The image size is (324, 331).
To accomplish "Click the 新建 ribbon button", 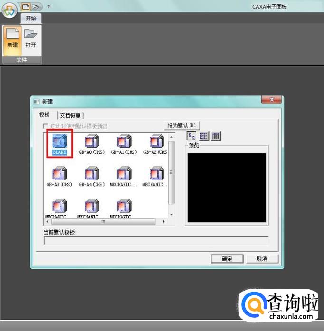I will (12, 40).
